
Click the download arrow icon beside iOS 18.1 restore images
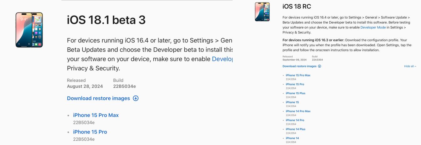point(136,98)
